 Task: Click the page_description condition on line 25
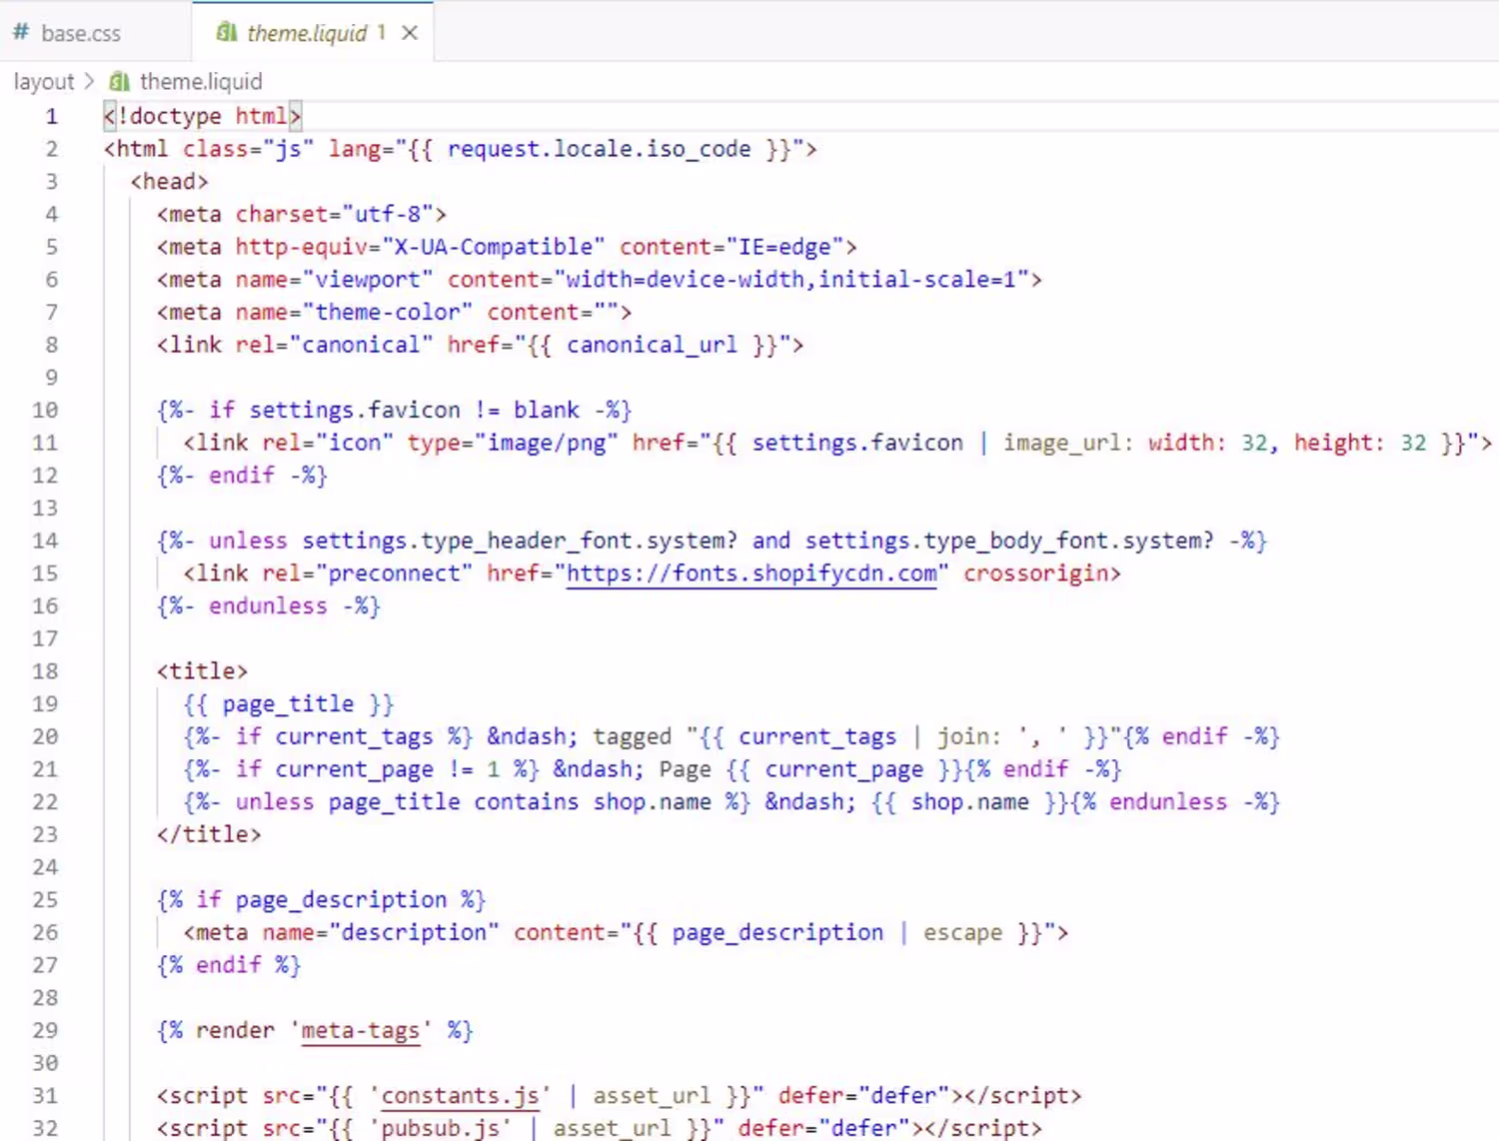[x=341, y=899]
